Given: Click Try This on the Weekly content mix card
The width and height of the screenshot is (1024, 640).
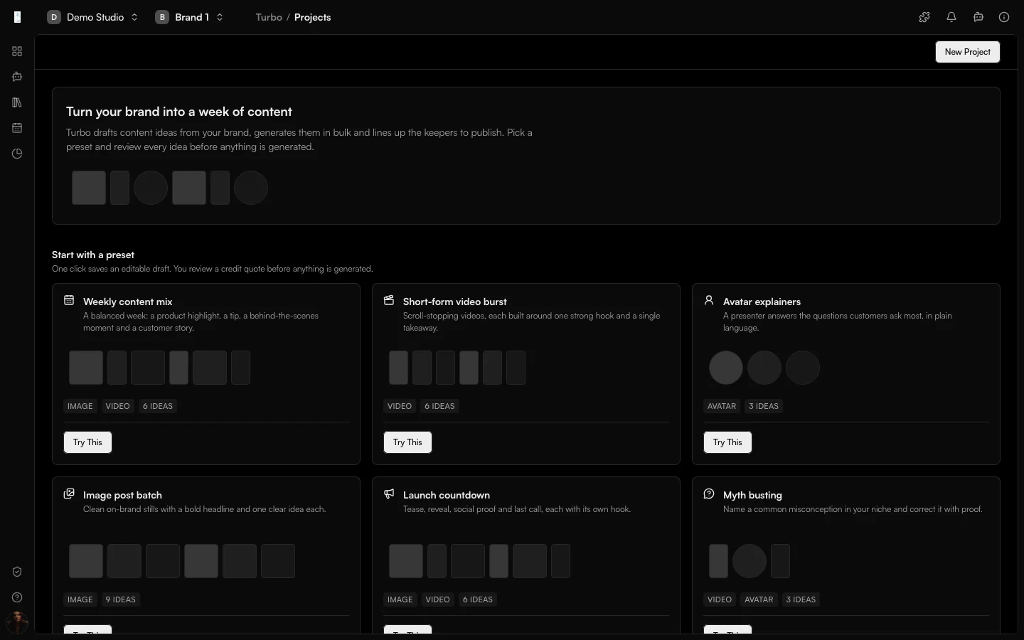Looking at the screenshot, I should (87, 442).
